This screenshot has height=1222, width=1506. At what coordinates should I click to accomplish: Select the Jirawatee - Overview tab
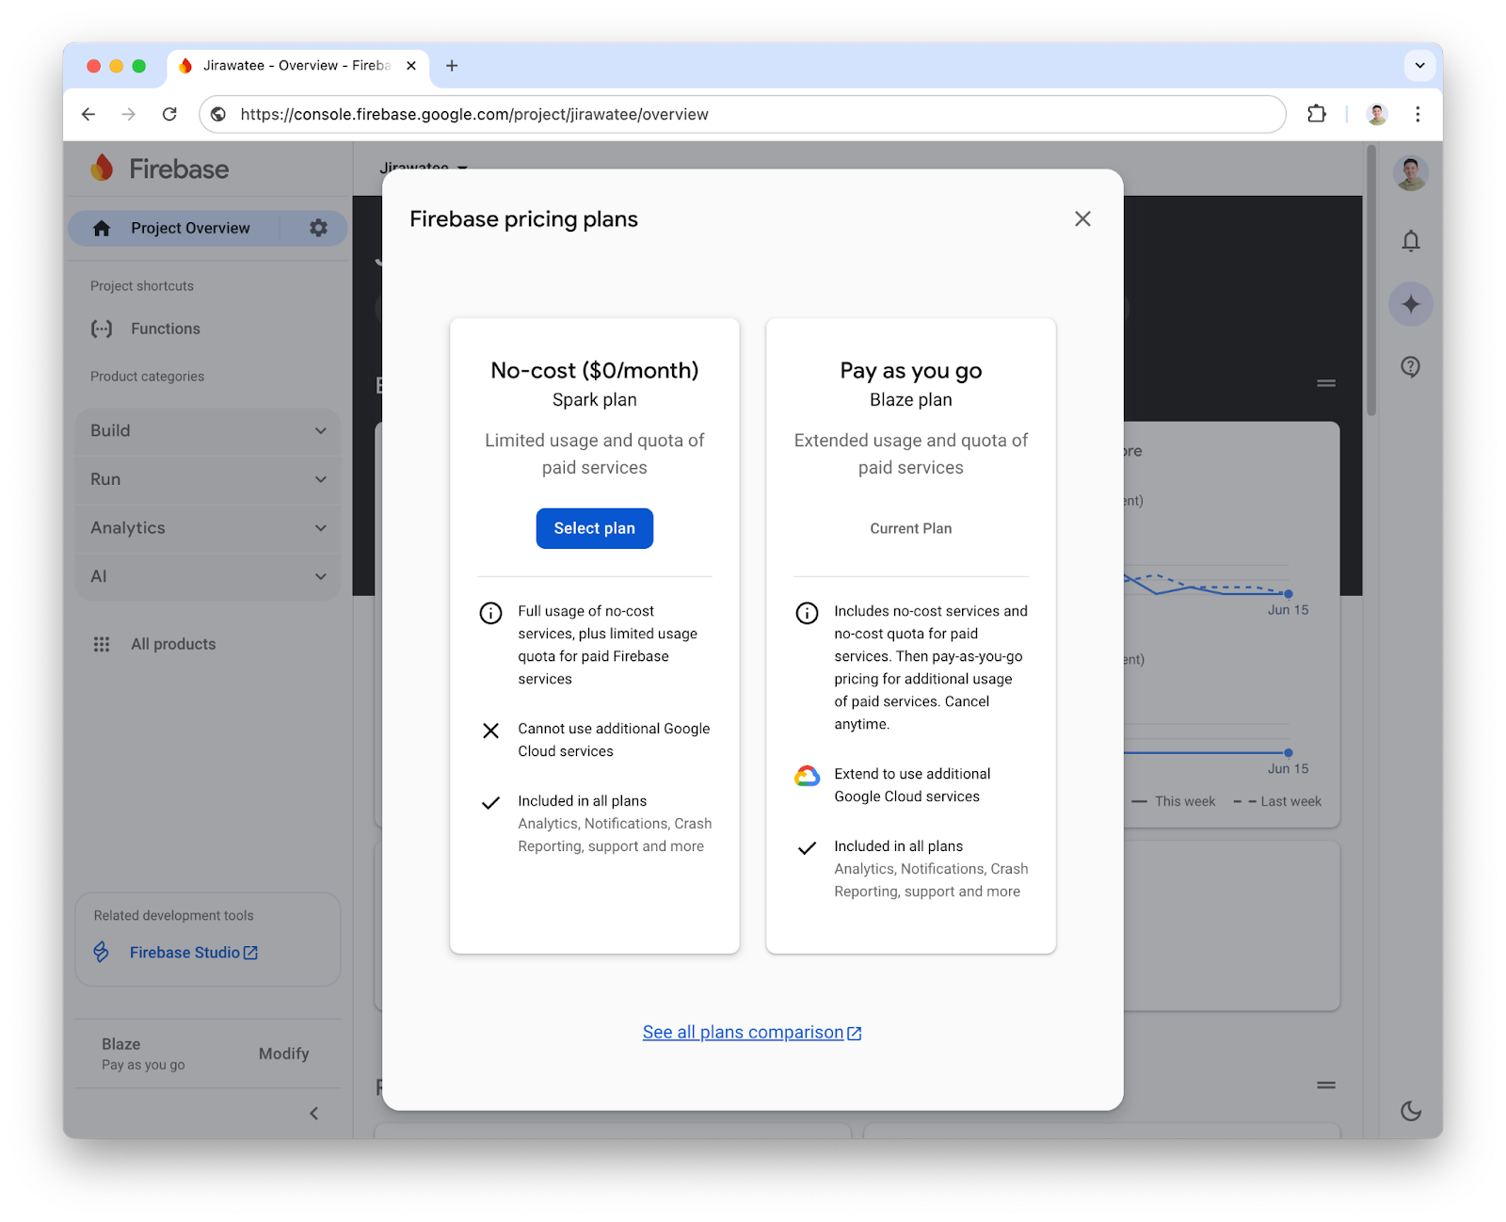[298, 66]
